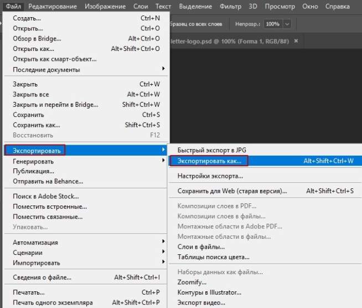The image size is (362, 308).
Task: Choose Печать одного экземпляра
Action: click(85, 302)
